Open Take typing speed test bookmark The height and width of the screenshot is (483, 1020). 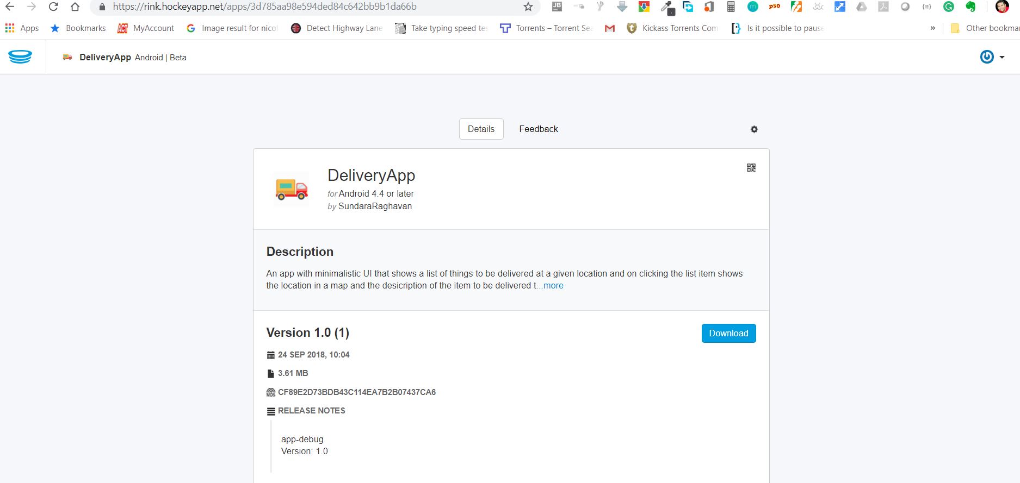coord(442,28)
